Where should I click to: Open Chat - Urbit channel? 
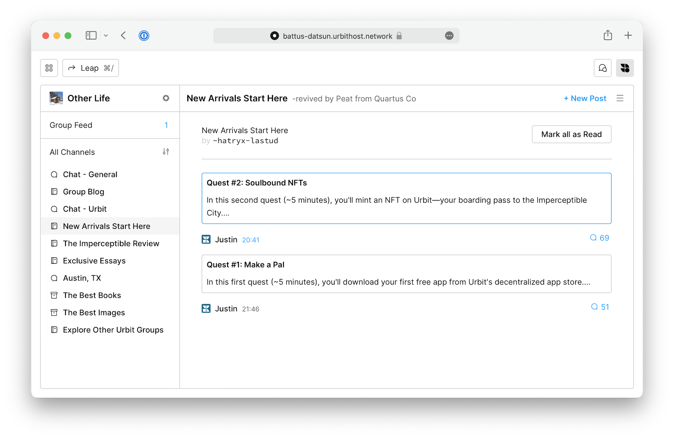pyautogui.click(x=110, y=209)
